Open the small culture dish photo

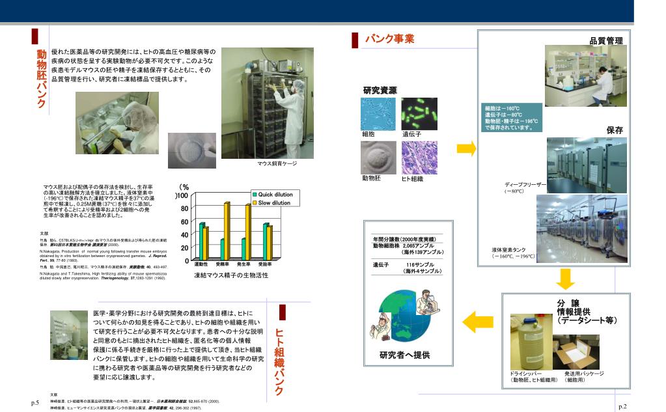(192, 150)
